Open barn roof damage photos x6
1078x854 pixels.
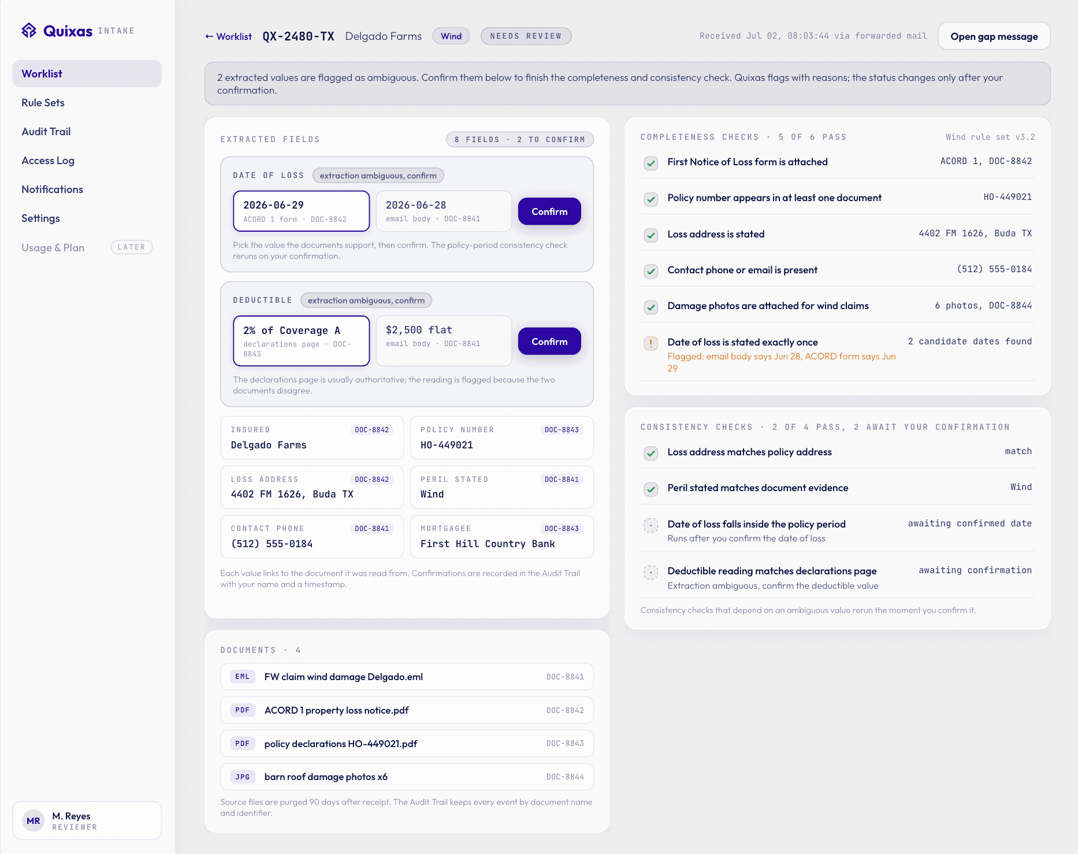407,777
